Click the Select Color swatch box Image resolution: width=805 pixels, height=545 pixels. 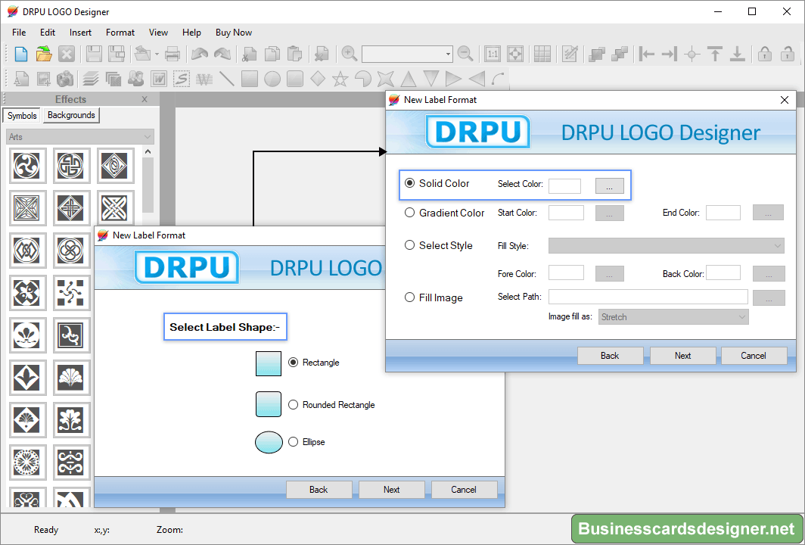pyautogui.click(x=564, y=186)
